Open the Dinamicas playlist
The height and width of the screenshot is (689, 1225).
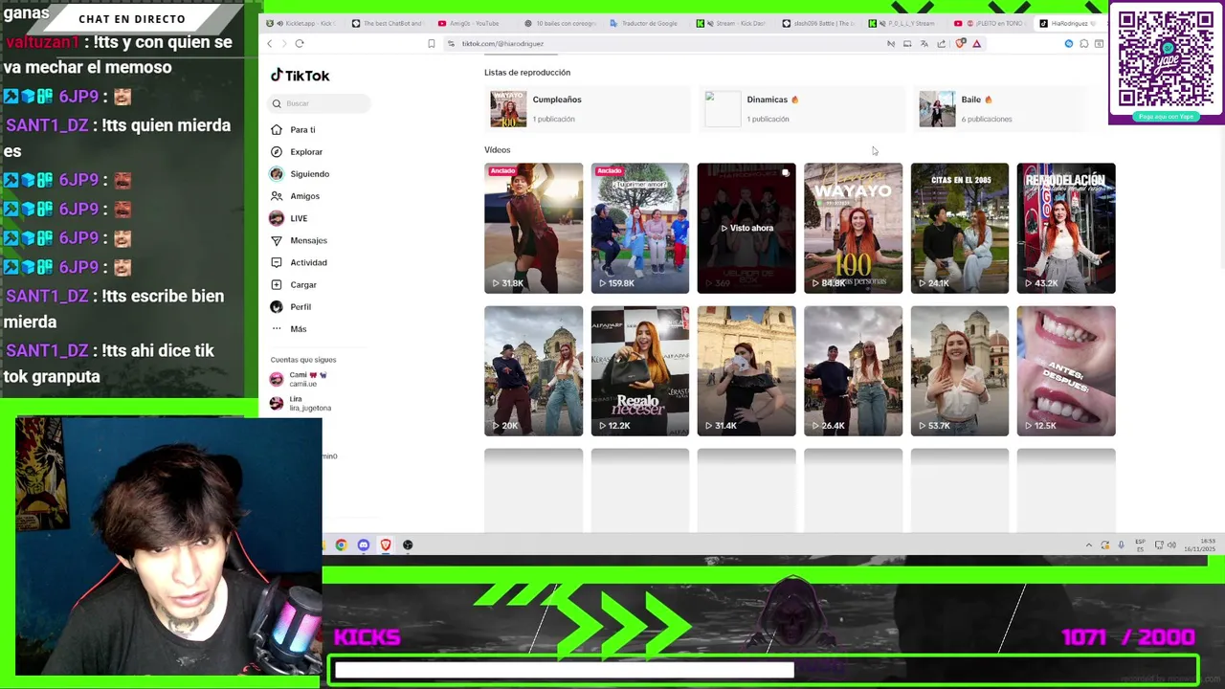tap(801, 109)
